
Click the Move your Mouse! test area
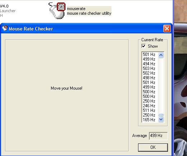(67, 95)
